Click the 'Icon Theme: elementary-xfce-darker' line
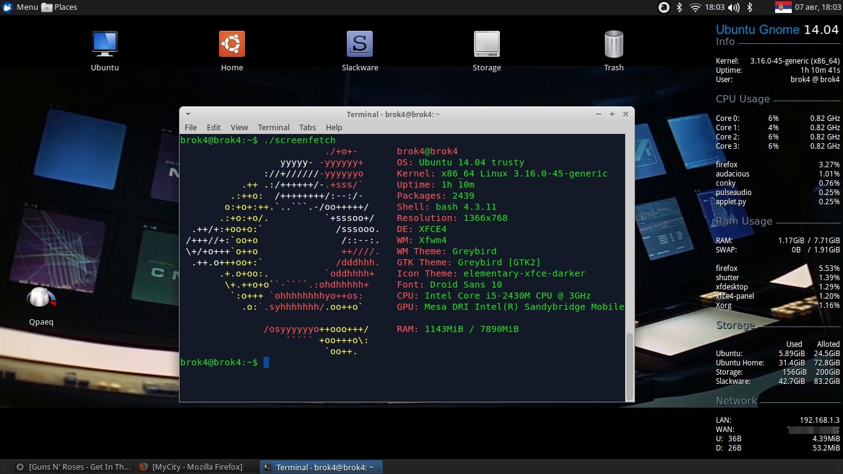This screenshot has width=843, height=474. 491,273
